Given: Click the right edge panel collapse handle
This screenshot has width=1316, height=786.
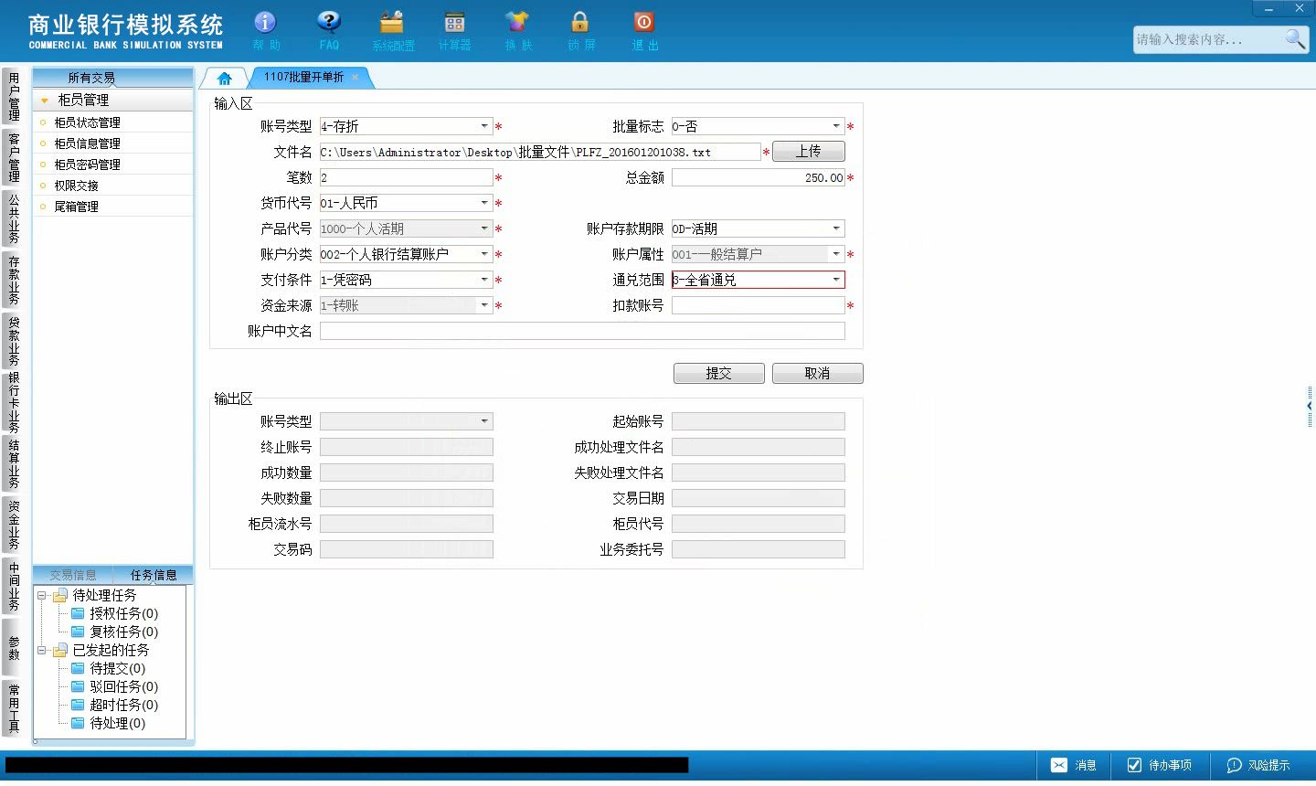Looking at the screenshot, I should (x=1310, y=406).
